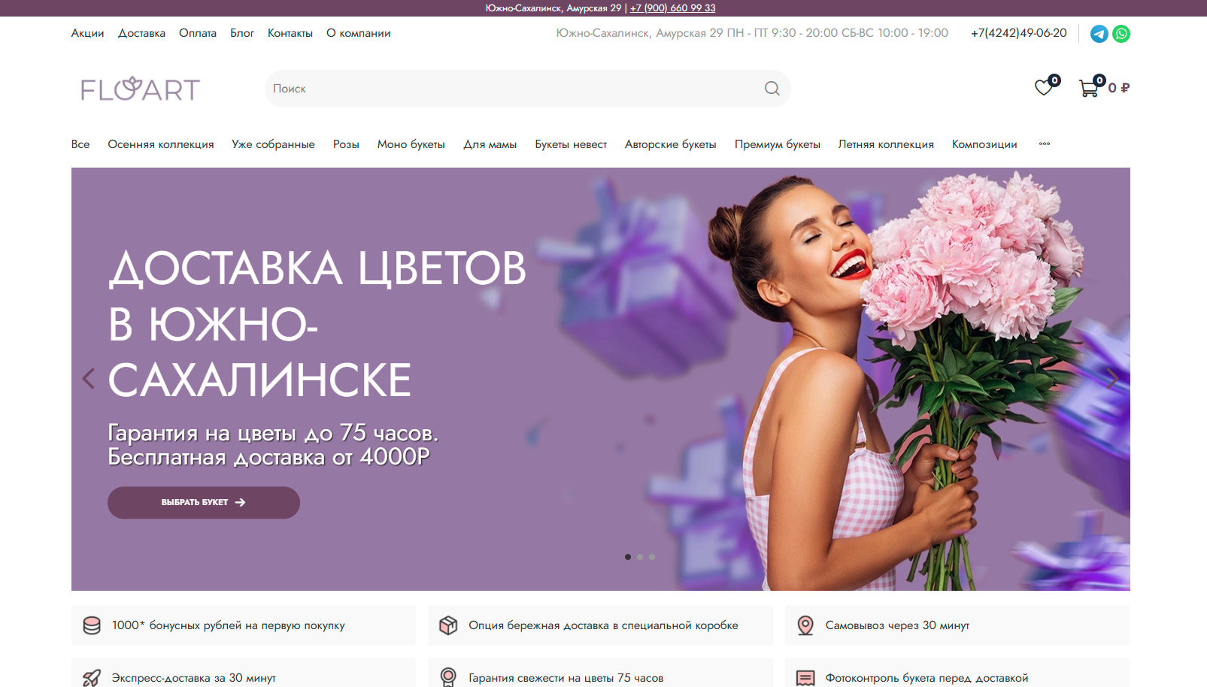Click the search magnifier icon
This screenshot has height=687, width=1207.
(772, 89)
